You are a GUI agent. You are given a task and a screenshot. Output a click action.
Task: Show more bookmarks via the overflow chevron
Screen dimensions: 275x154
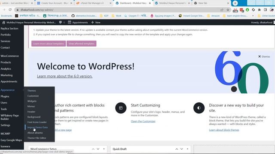[x=253, y=16]
